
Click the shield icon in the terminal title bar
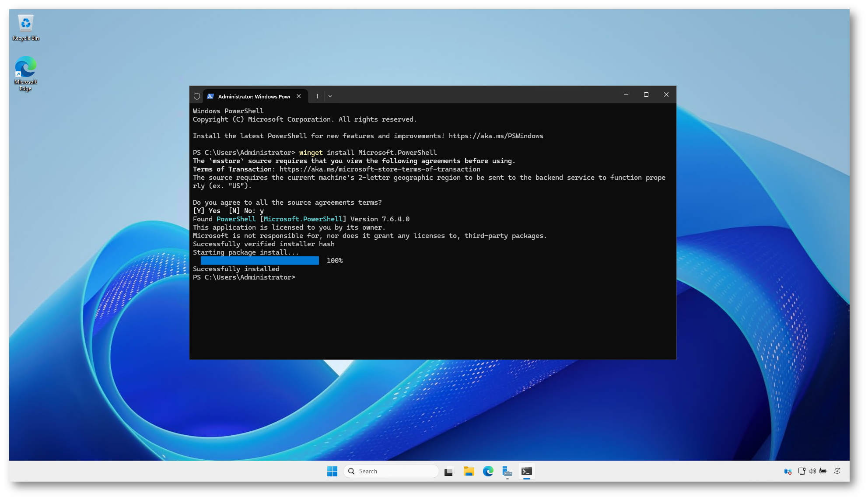(197, 96)
